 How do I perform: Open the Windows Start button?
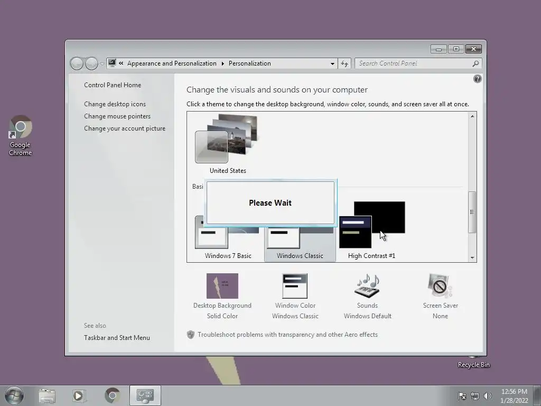tap(14, 395)
